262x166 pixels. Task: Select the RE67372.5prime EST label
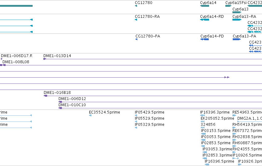pyautogui.click(x=247, y=131)
